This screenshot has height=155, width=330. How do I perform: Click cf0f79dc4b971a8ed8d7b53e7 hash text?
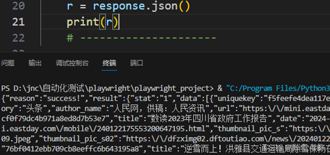(54, 119)
